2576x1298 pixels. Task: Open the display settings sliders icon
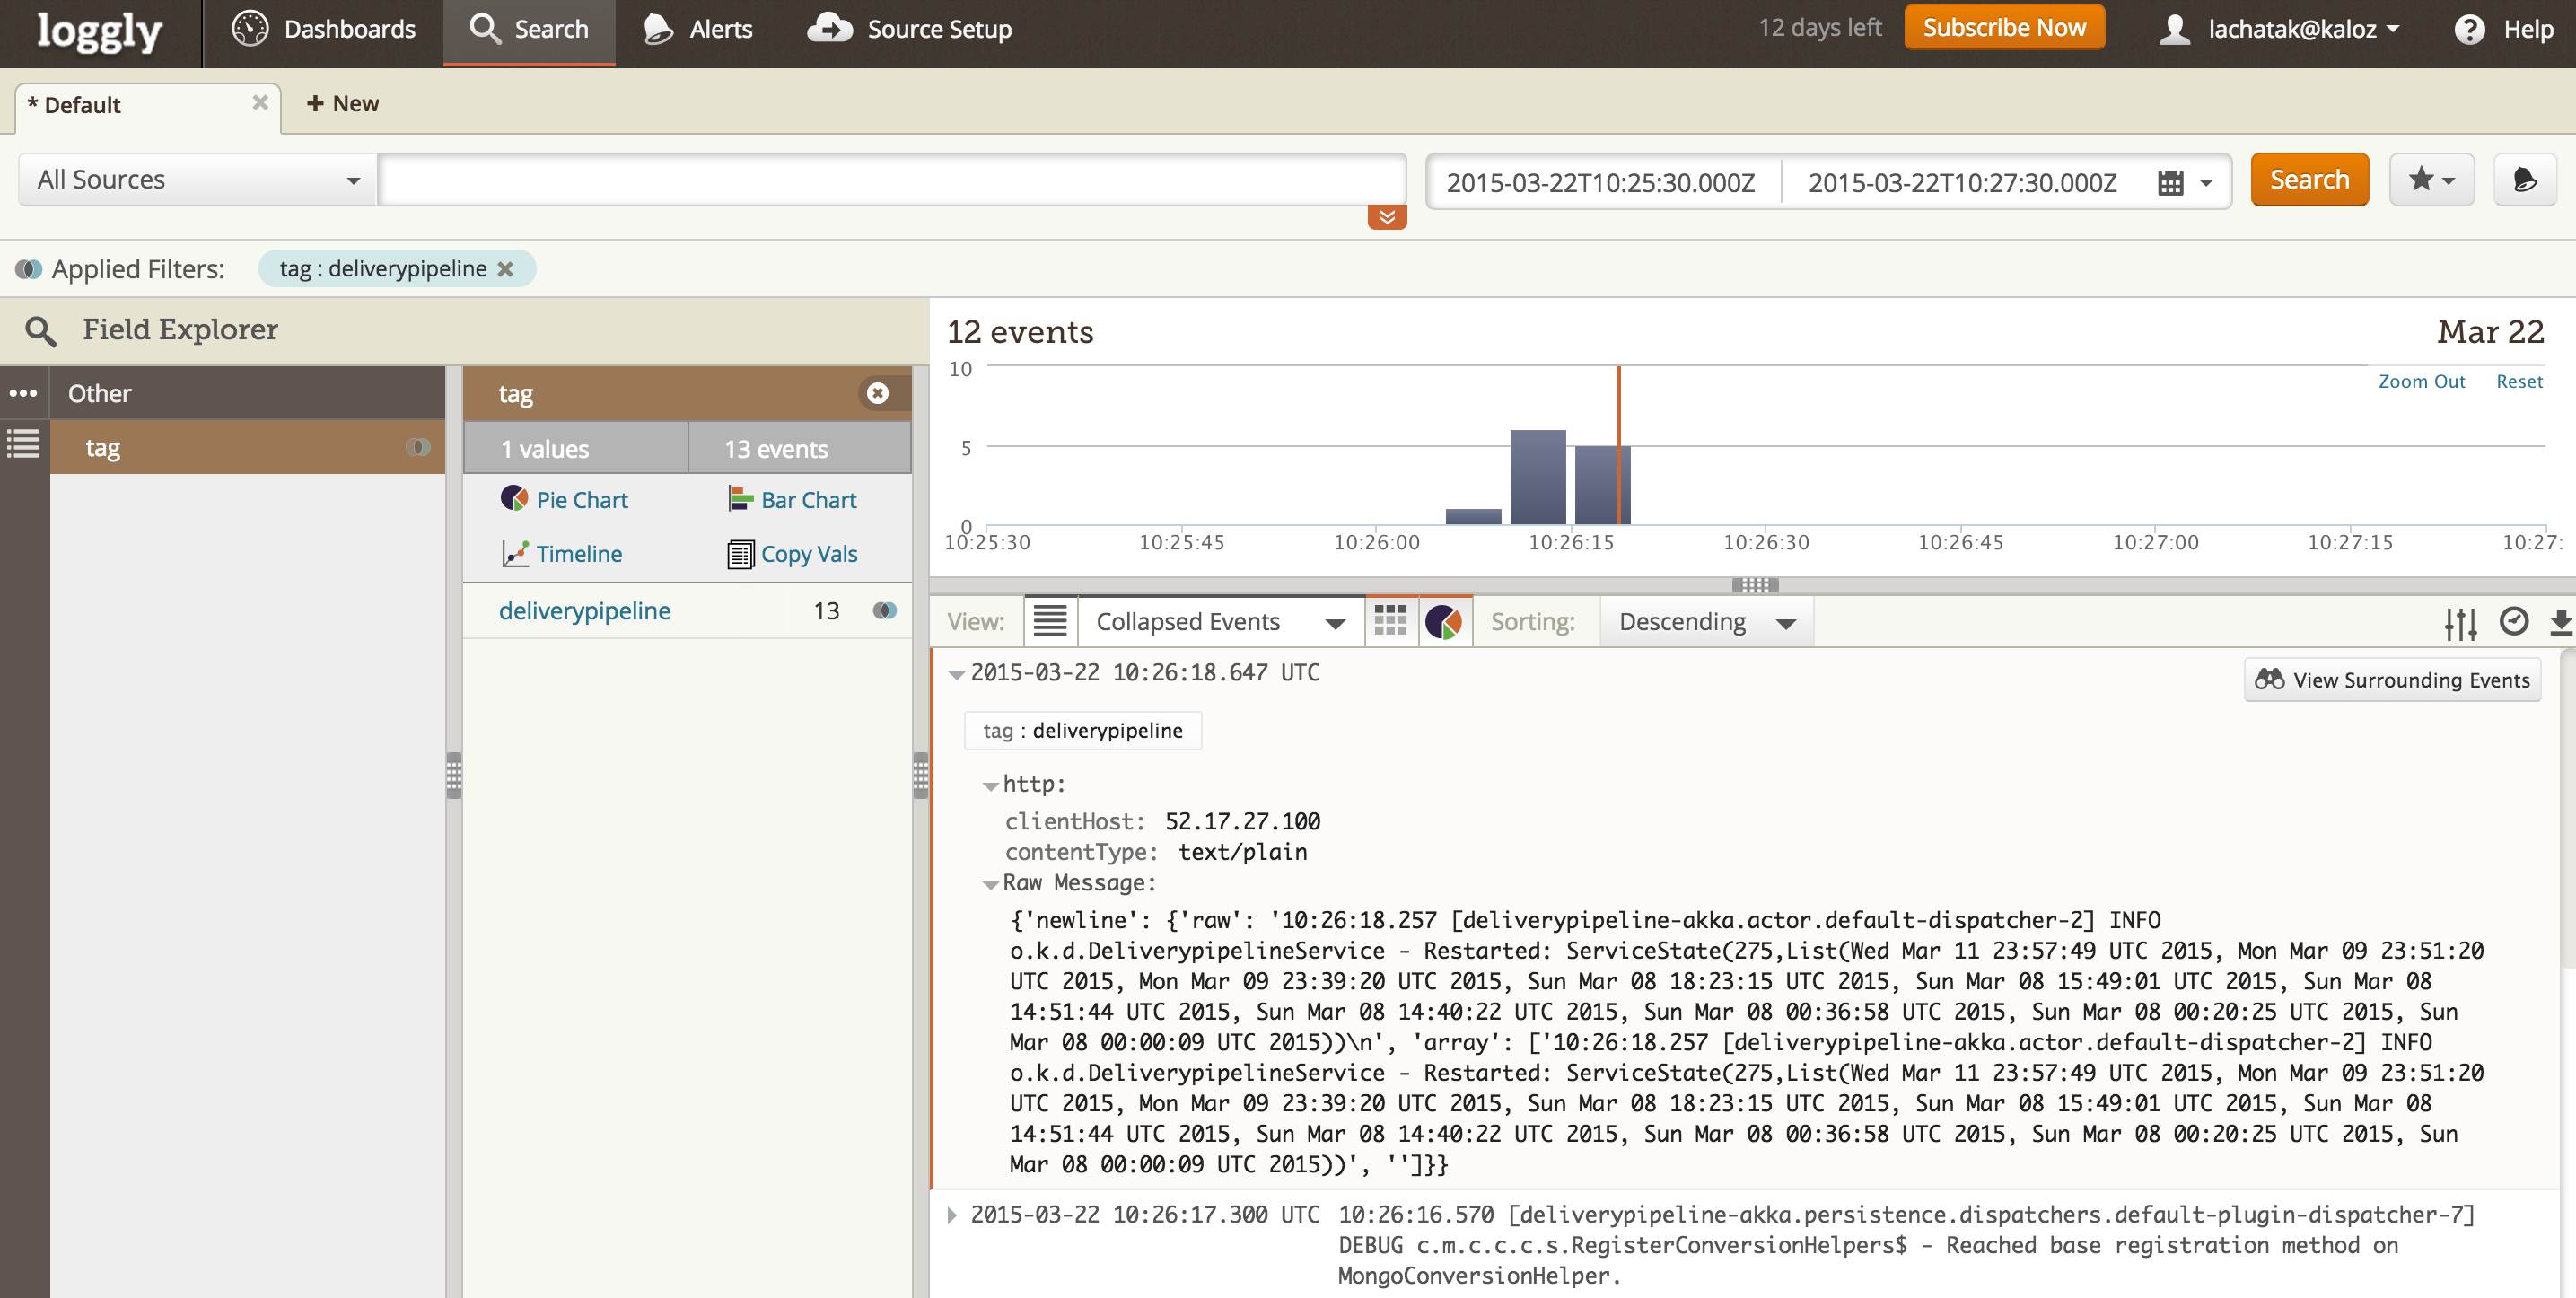point(2460,622)
